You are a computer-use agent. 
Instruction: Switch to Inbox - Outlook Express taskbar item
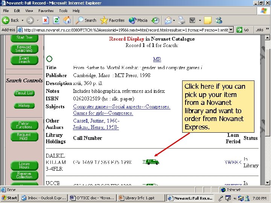pyautogui.click(x=44, y=198)
